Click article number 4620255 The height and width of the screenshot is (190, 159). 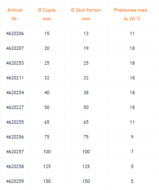point(15,122)
